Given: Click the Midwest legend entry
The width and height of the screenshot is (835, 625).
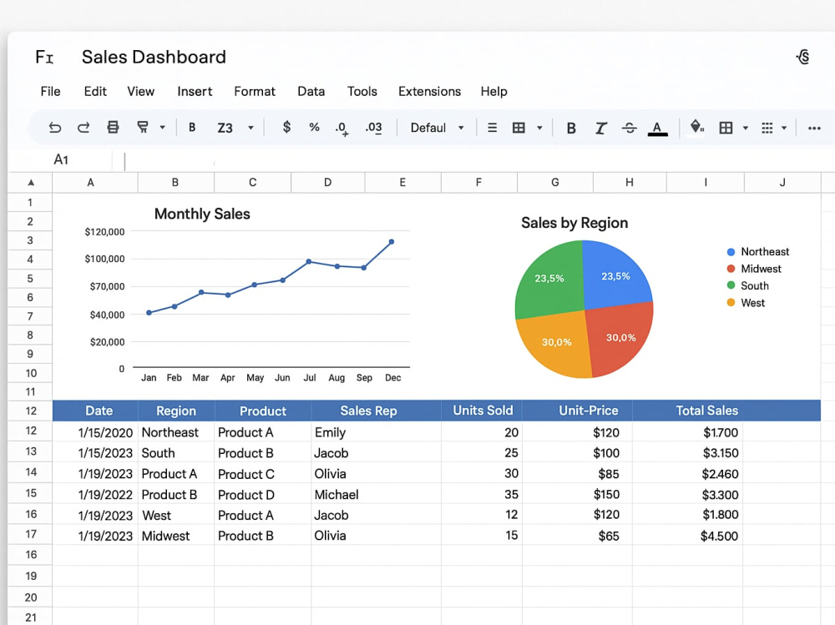Looking at the screenshot, I should point(754,269).
